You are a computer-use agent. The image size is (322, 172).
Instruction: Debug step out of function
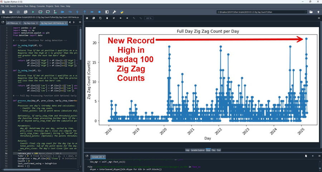pyautogui.click(x=84, y=12)
